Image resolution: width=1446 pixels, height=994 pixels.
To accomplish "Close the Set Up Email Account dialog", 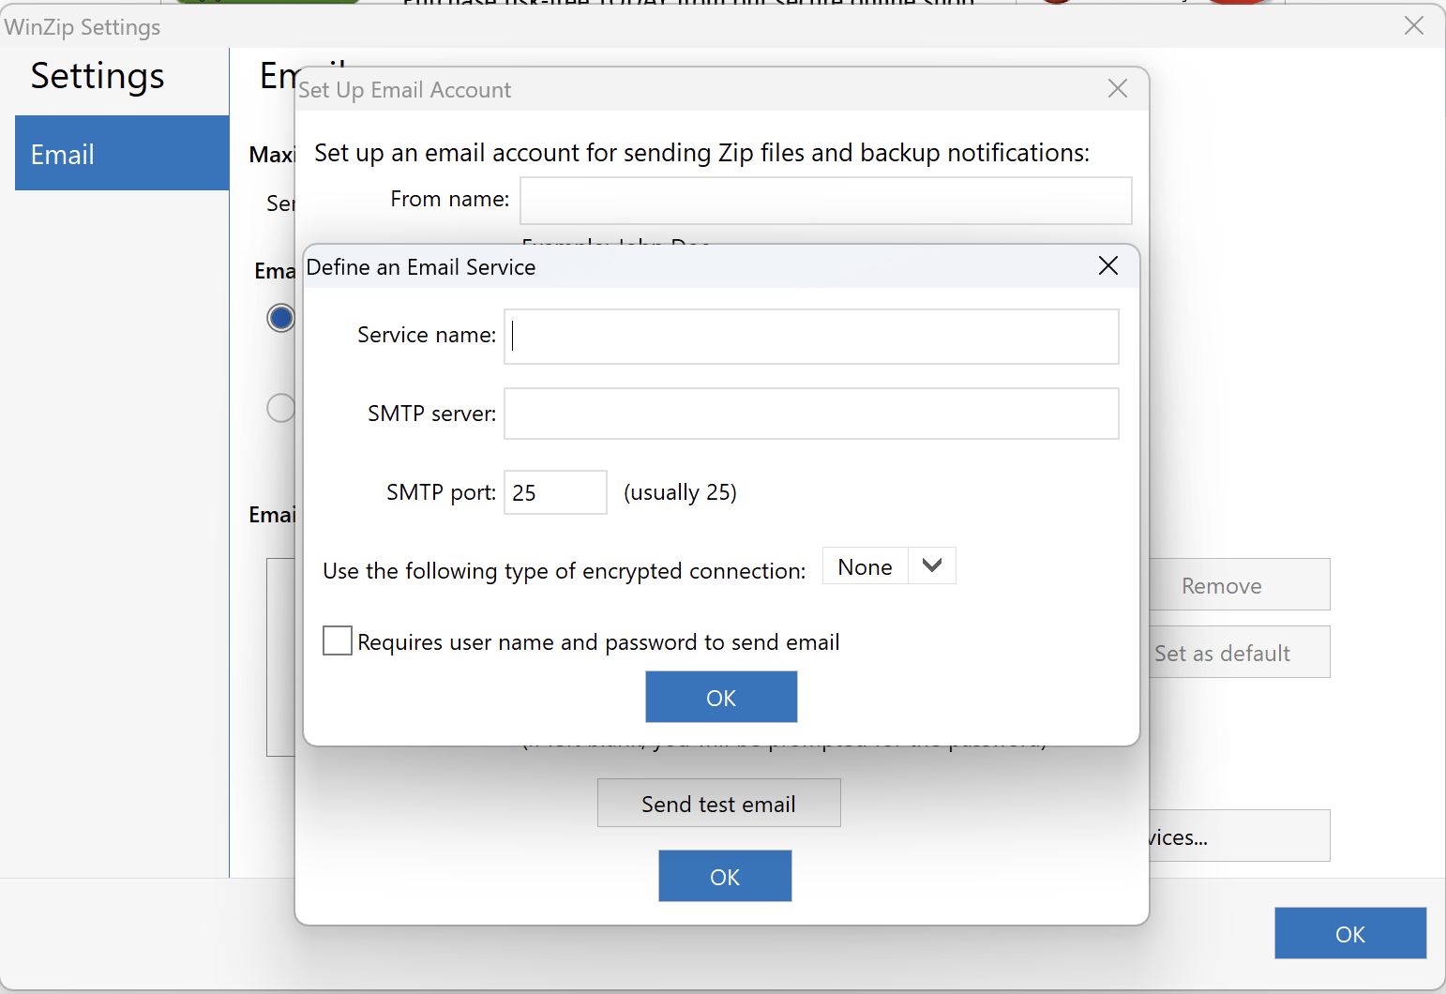I will (1117, 89).
